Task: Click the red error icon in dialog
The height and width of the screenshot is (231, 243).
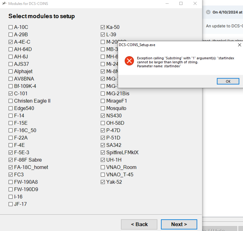Action: coord(129,61)
